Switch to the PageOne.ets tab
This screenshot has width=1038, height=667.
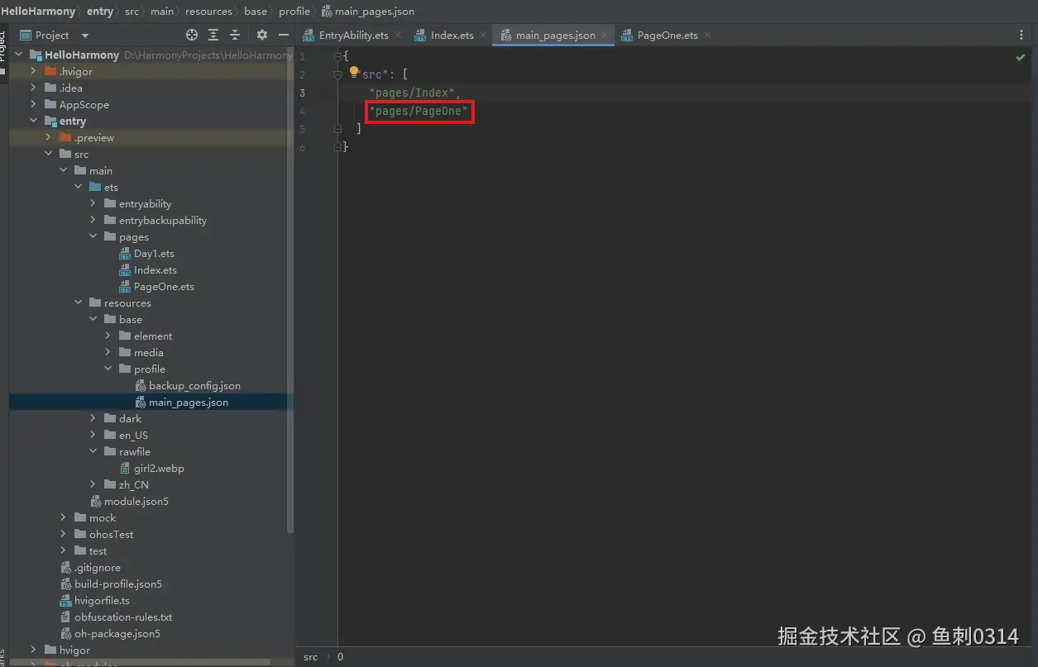click(x=667, y=36)
